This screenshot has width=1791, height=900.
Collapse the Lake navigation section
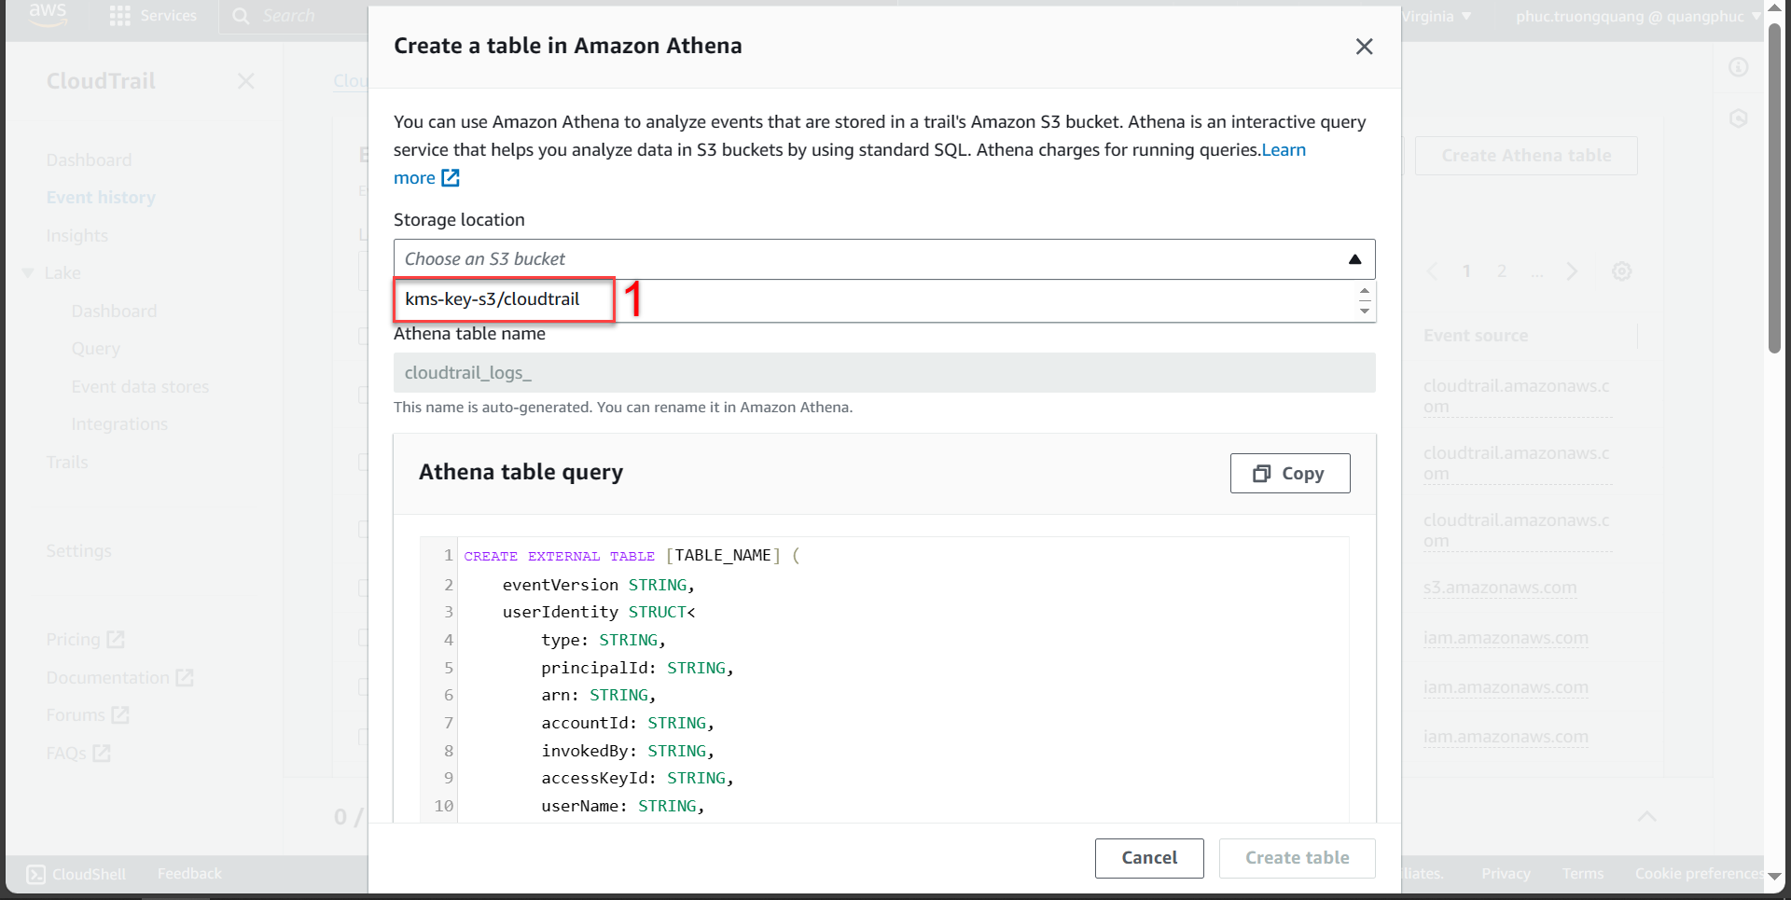click(x=28, y=273)
